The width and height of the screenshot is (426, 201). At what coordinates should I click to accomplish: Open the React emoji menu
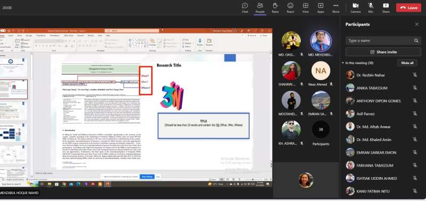point(290,7)
